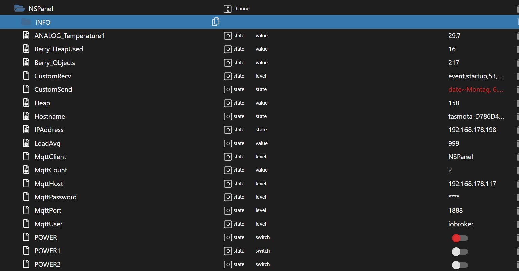Click the state type icon in the POWER2 row
Screen dimensions: 519x271
(228, 264)
